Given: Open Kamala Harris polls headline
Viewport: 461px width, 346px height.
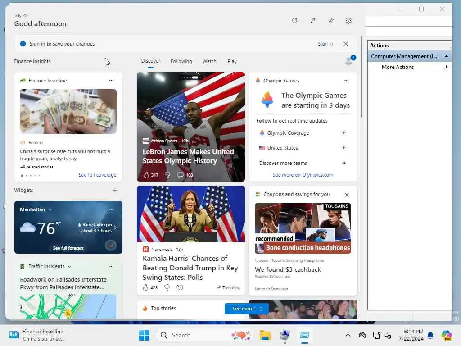Looking at the screenshot, I should [190, 268].
